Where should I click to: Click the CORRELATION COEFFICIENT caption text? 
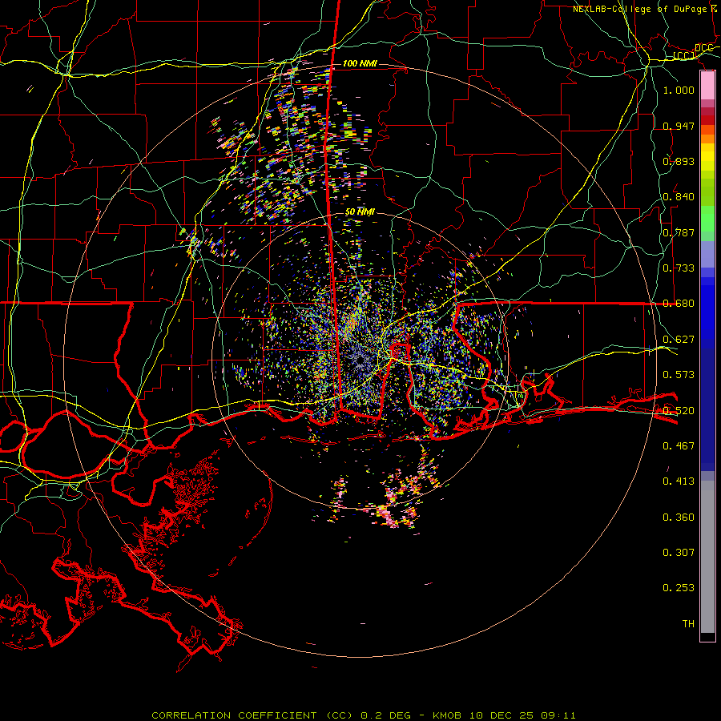coord(234,715)
